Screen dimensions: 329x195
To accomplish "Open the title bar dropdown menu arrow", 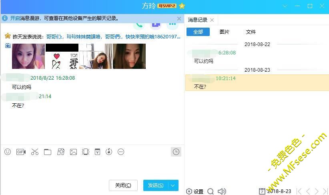I will pyautogui.click(x=285, y=6).
